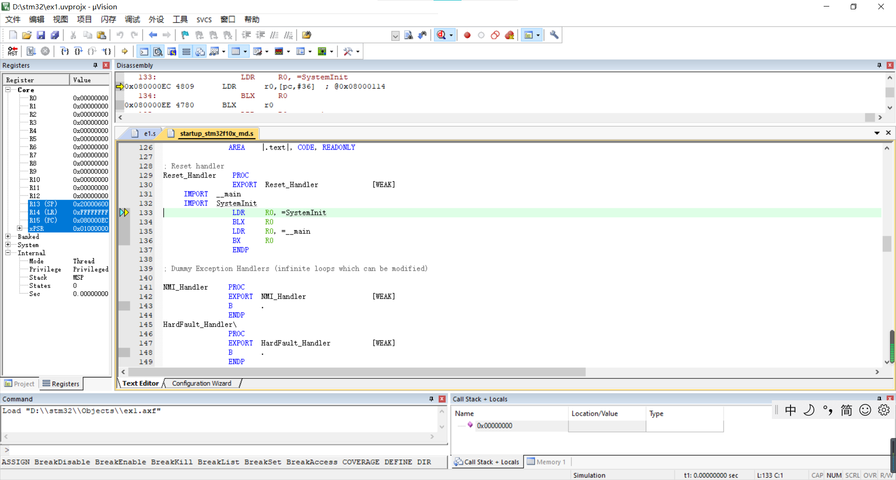Reset the CPU with the RST button
Viewport: 896px width, 480px height.
pyautogui.click(x=13, y=51)
